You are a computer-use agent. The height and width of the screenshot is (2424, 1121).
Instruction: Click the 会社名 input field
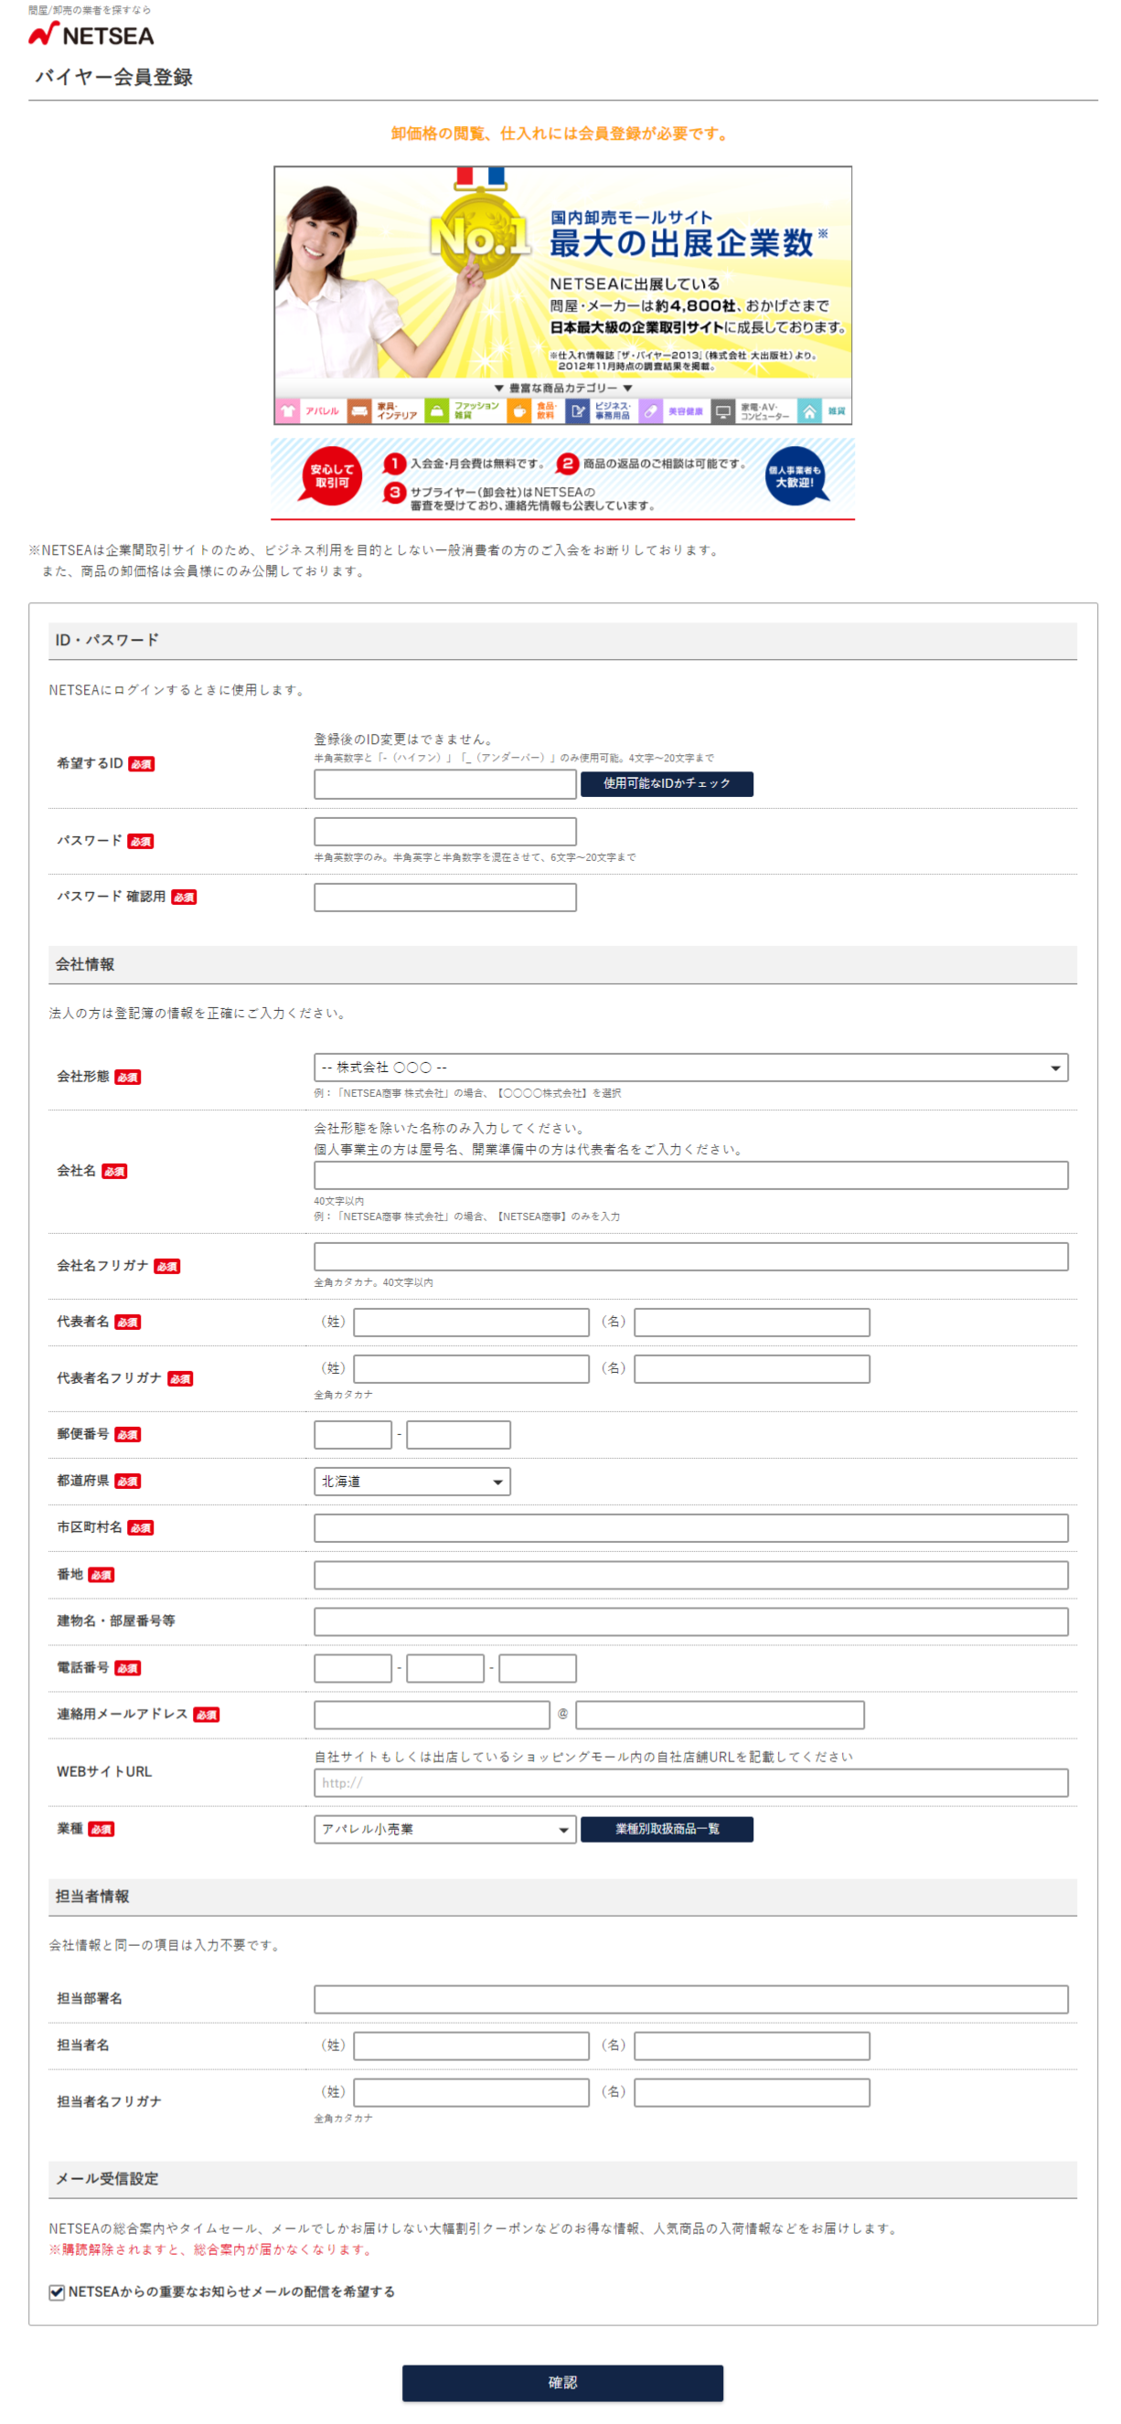(690, 1175)
